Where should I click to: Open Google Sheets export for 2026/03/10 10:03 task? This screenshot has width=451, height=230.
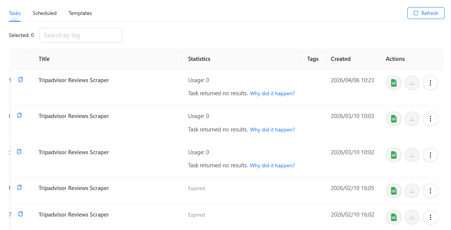tap(393, 119)
